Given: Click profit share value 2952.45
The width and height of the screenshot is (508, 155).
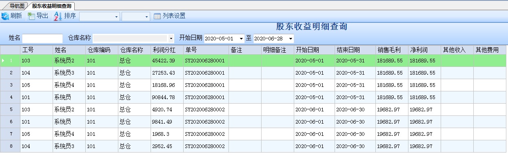Looking at the screenshot, I should pyautogui.click(x=162, y=146).
